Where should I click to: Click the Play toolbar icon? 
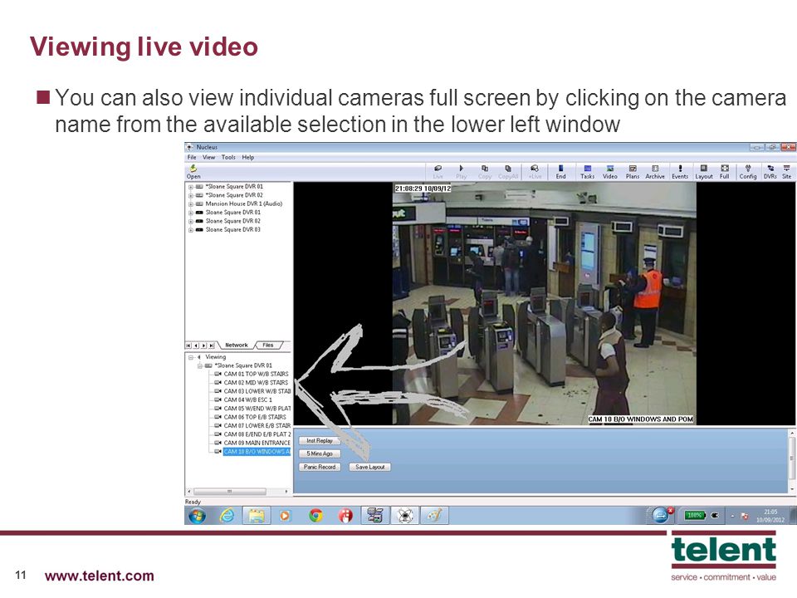coord(461,172)
